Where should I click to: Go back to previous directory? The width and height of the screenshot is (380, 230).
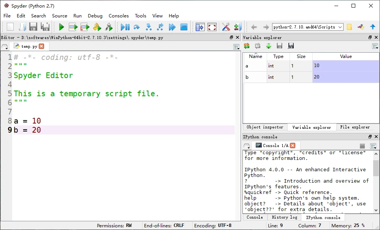(x=254, y=27)
